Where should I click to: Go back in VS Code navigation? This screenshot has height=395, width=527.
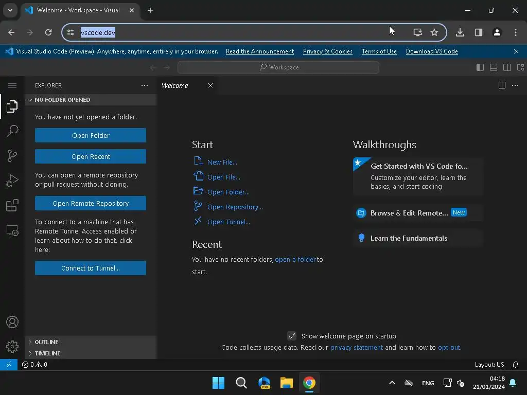point(153,67)
